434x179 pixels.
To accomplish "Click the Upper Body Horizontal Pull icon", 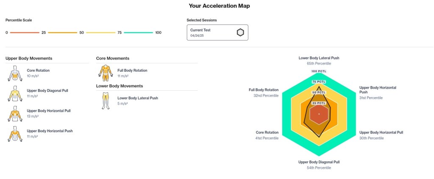I will coord(14,113).
